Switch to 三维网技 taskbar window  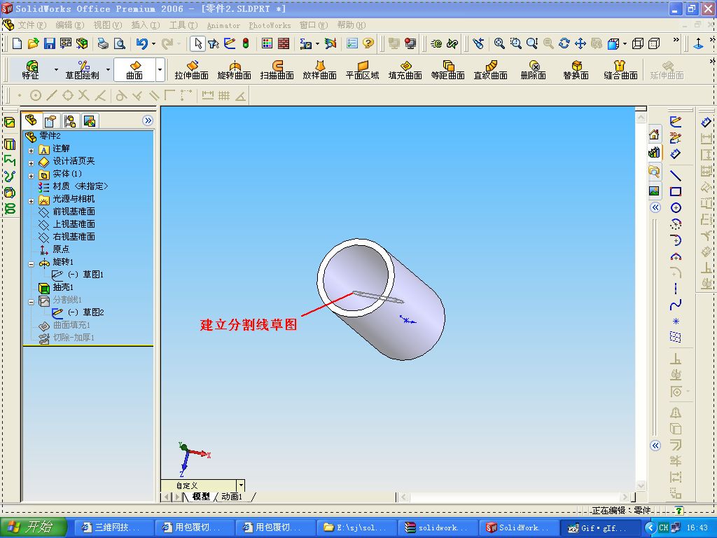click(x=113, y=527)
